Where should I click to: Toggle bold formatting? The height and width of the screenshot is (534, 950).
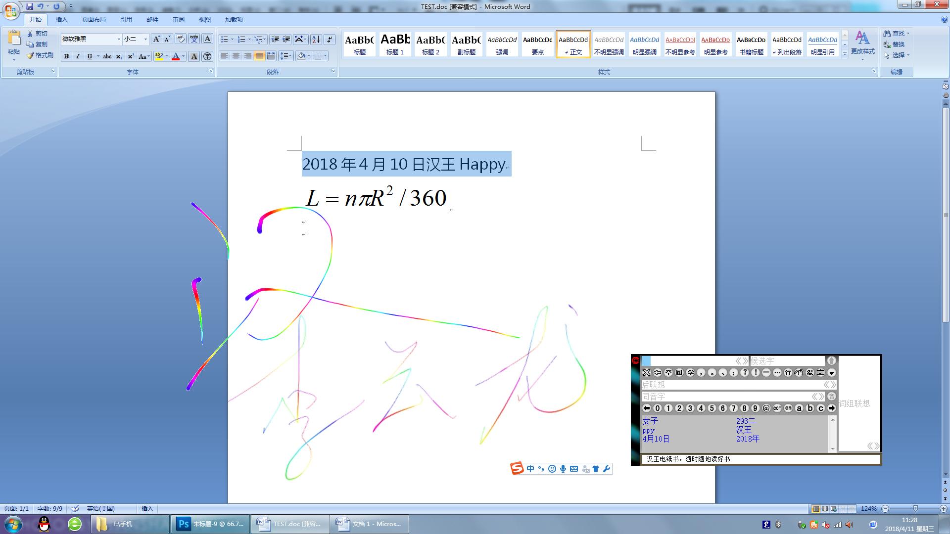point(66,56)
